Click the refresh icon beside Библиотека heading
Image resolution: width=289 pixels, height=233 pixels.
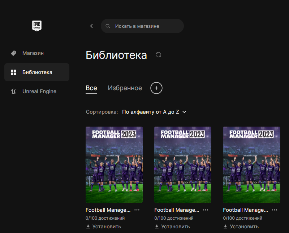coord(158,55)
